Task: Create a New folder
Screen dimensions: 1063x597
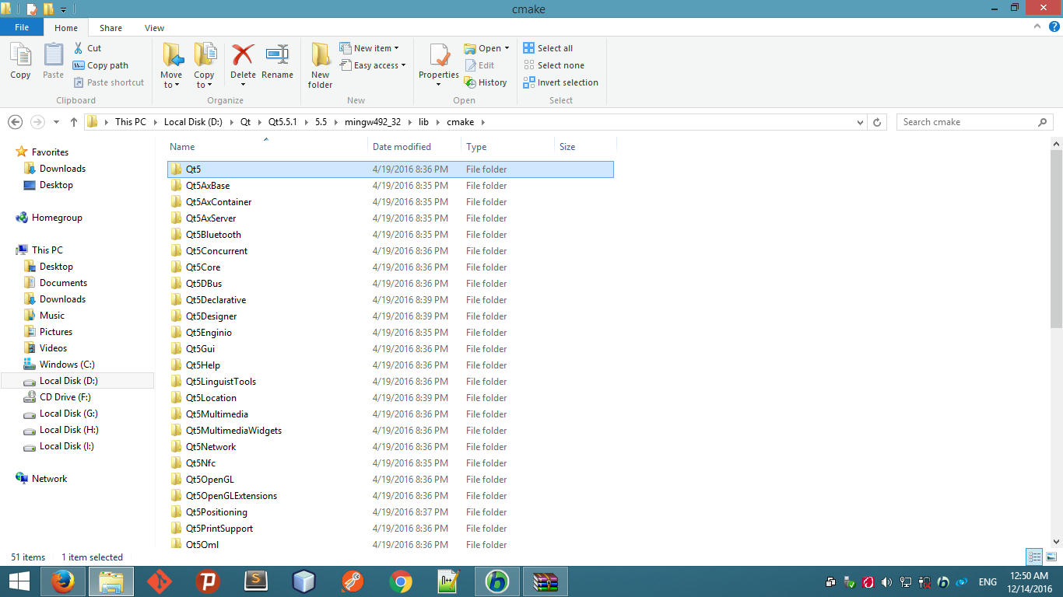Action: coord(320,65)
